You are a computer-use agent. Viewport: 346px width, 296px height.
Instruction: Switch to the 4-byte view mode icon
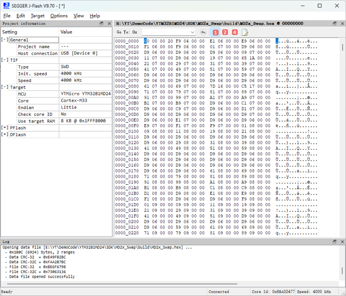(235, 32)
